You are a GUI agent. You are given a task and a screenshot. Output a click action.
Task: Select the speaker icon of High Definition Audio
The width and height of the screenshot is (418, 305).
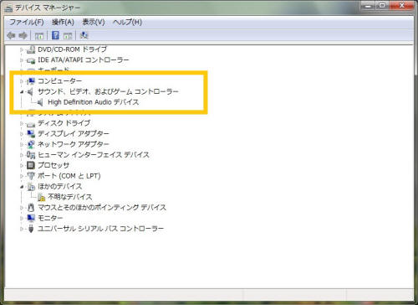coord(40,102)
